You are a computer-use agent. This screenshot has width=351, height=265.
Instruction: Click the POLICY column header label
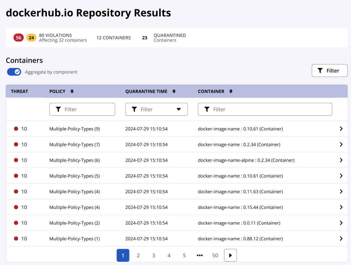57,91
